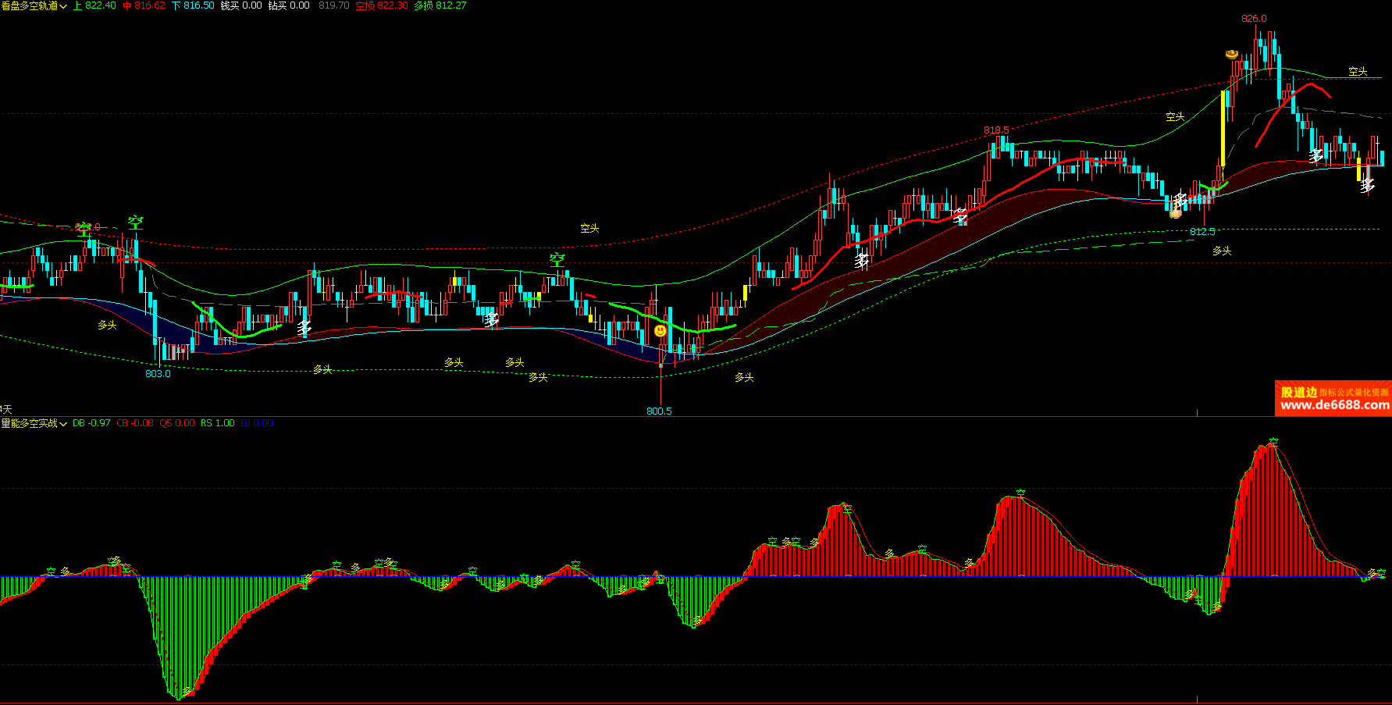Select the DB -0.97 indicator value
Screen dimensions: 1392x705
pyautogui.click(x=91, y=423)
